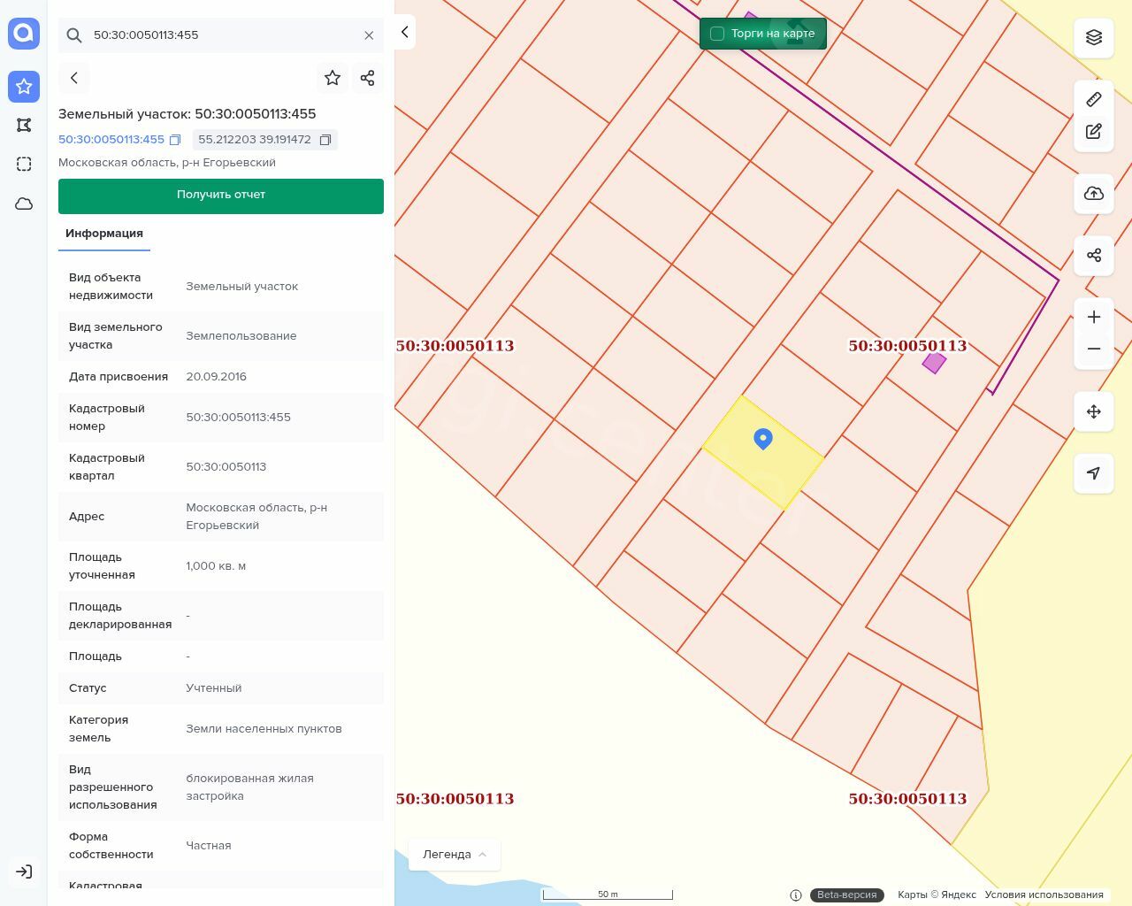This screenshot has height=906, width=1132.
Task: Collapse the left information panel
Action: pyautogui.click(x=404, y=32)
